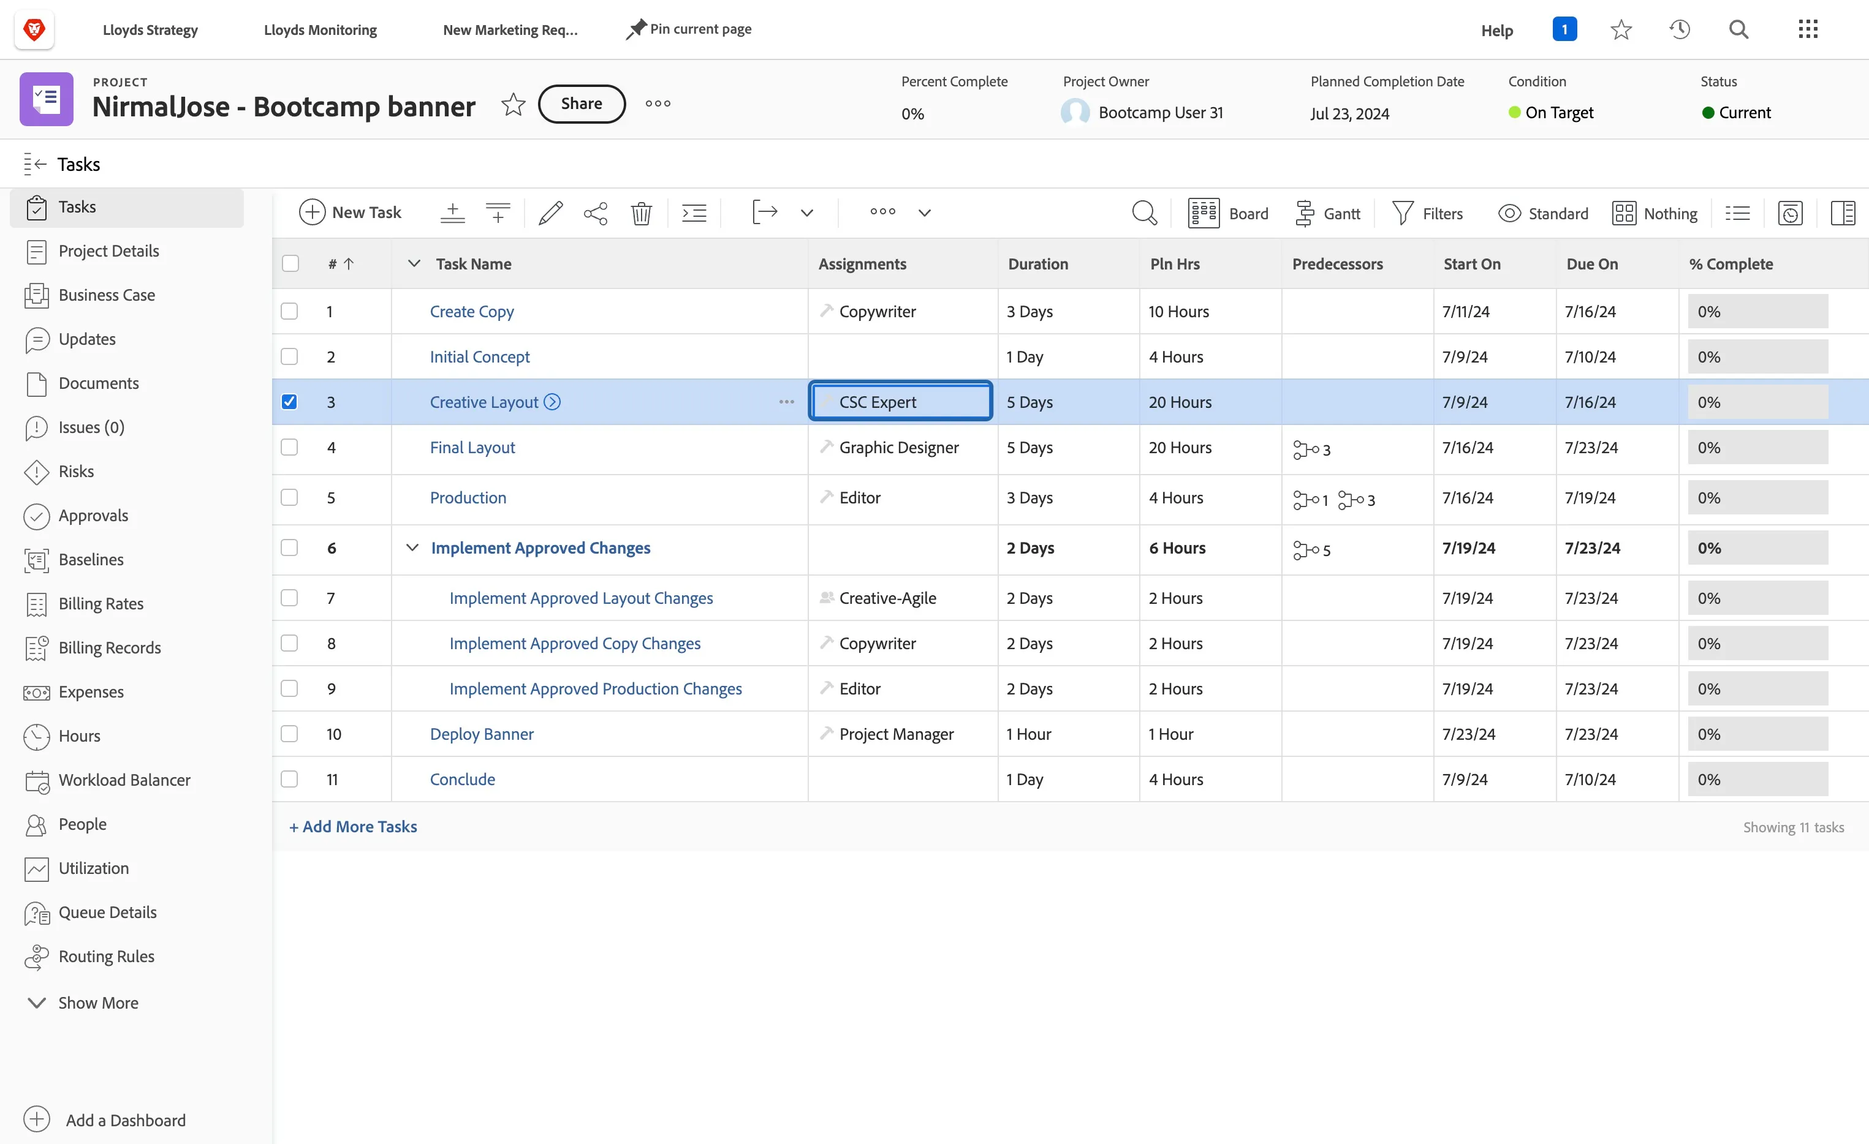
Task: Open the Nothing grouping dropdown
Action: 1655,213
